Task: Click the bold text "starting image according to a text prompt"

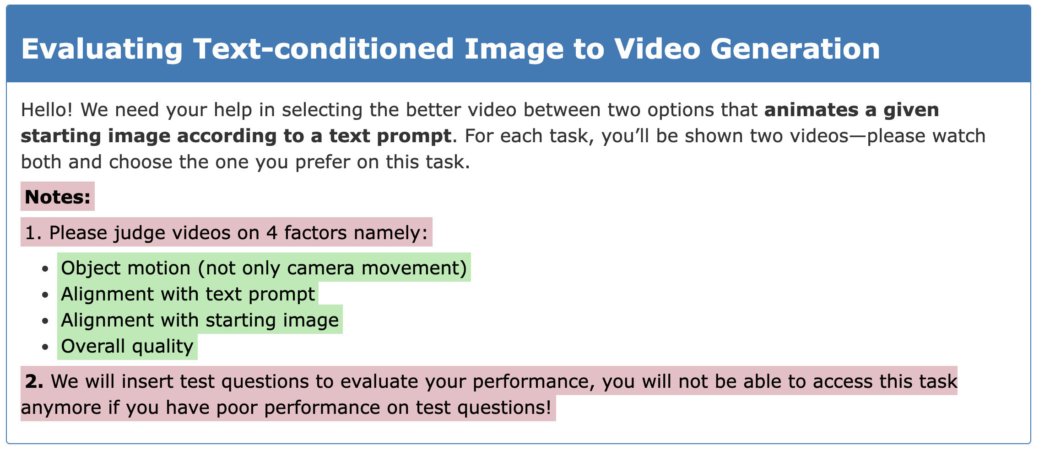Action: 236,136
